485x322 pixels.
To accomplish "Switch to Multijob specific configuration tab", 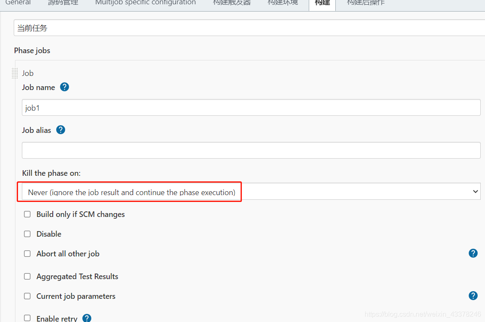I will point(145,3).
